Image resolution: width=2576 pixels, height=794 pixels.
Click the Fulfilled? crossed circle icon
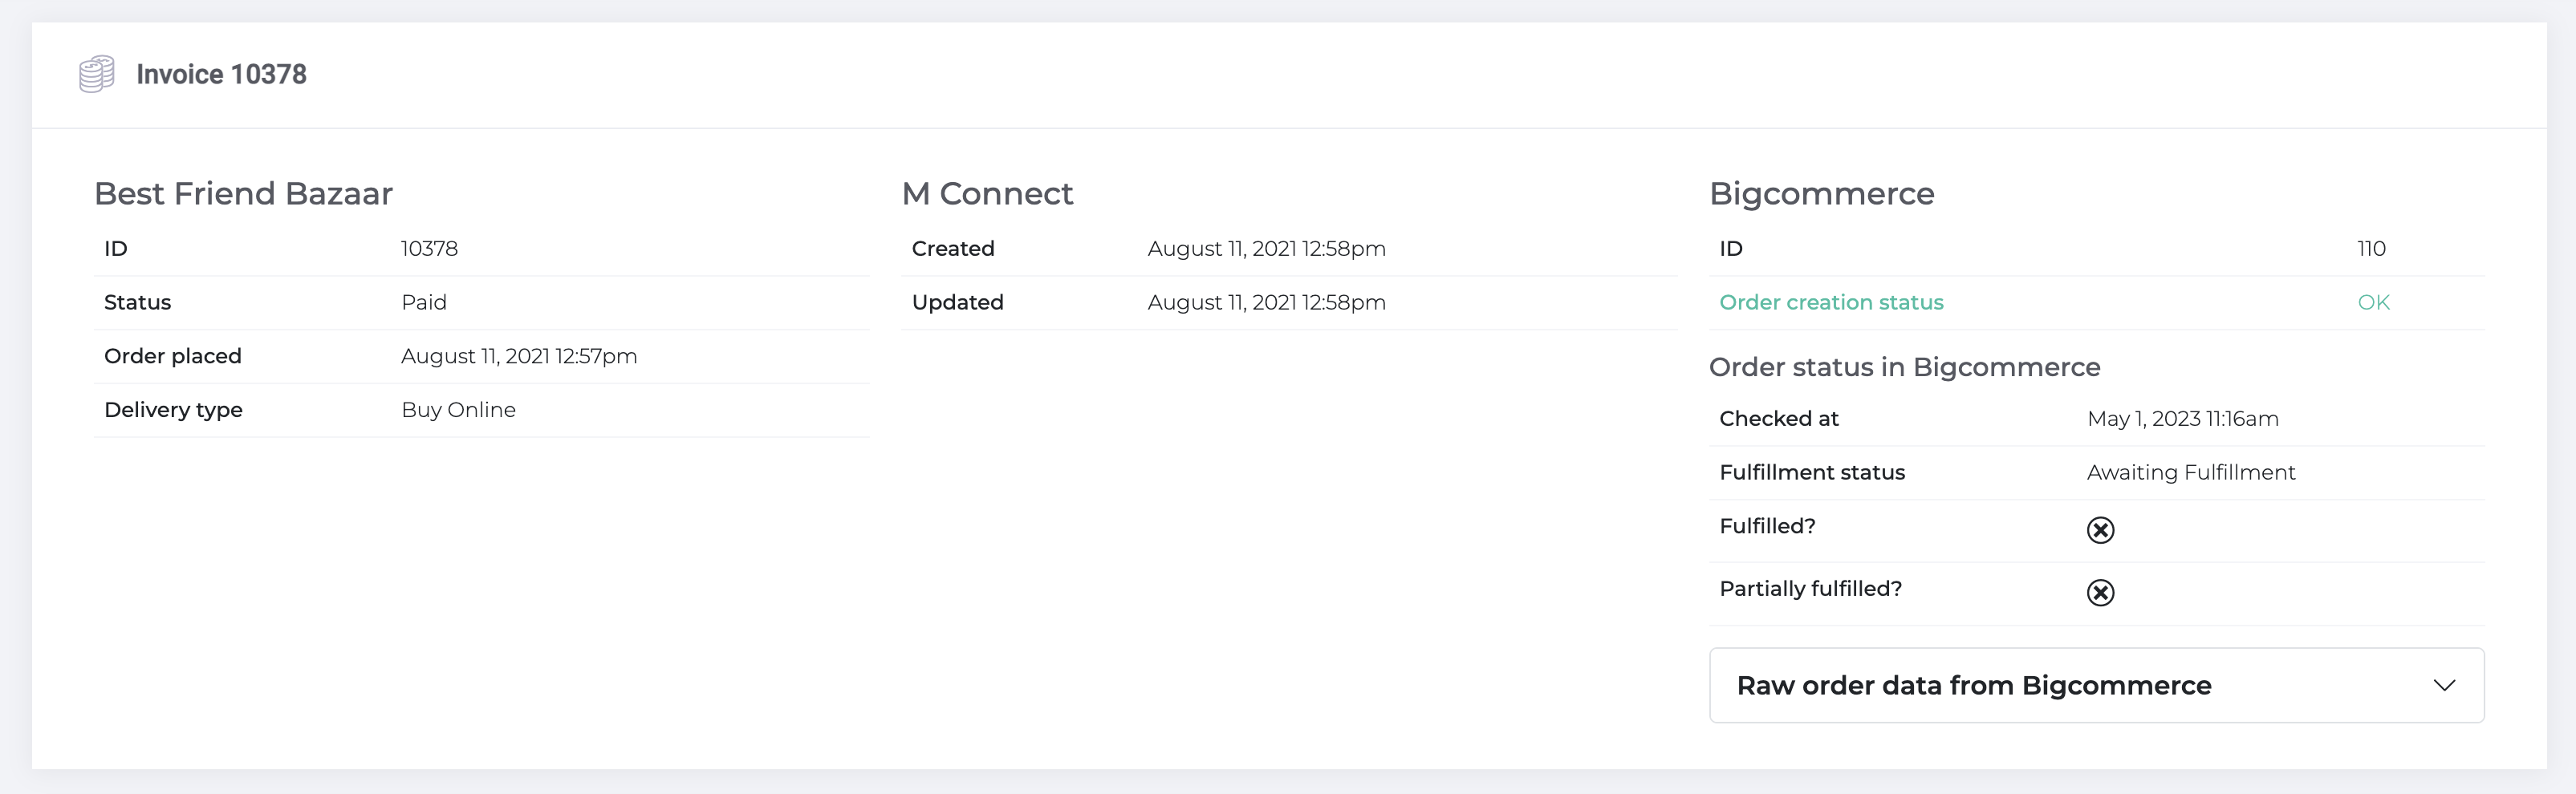click(x=2100, y=530)
